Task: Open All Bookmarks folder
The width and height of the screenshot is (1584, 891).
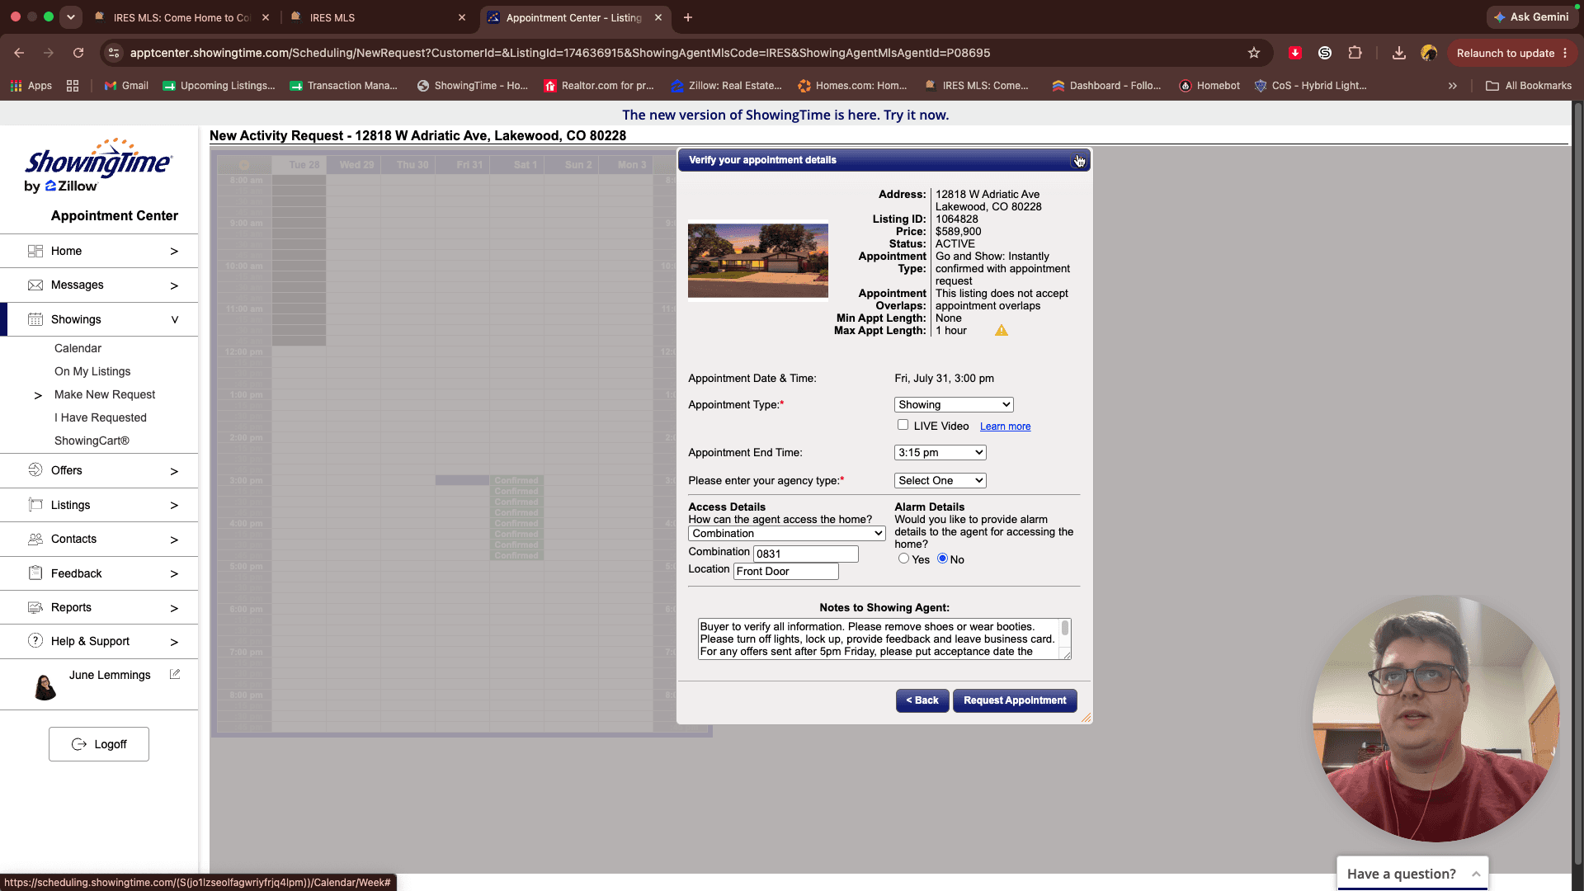Action: [x=1529, y=86]
